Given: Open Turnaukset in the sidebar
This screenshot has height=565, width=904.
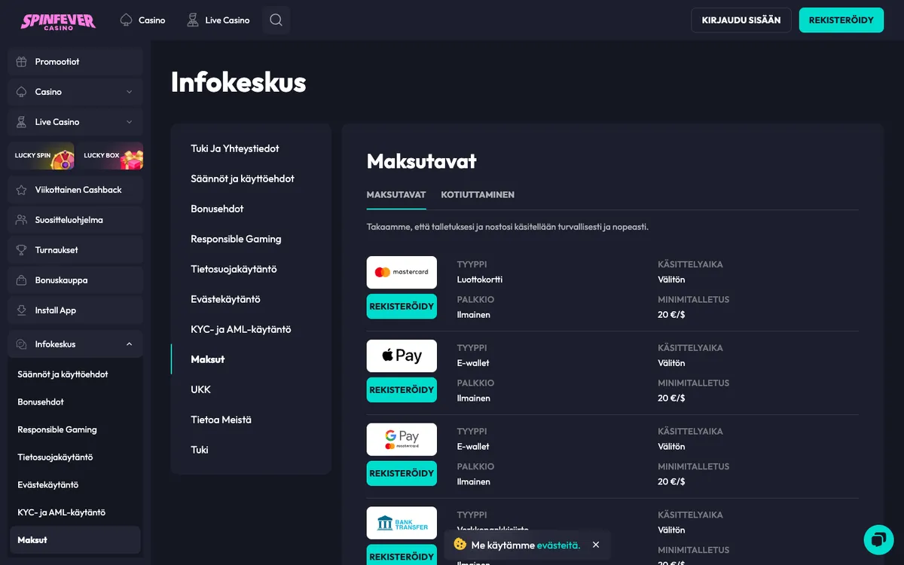Looking at the screenshot, I should pos(75,250).
